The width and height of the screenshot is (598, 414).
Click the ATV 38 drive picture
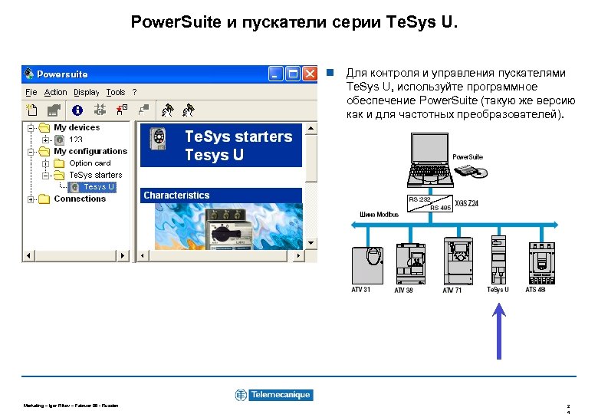[411, 264]
